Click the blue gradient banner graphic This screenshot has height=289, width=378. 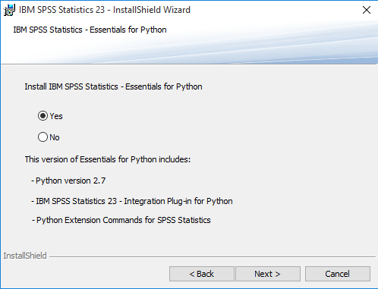279,43
